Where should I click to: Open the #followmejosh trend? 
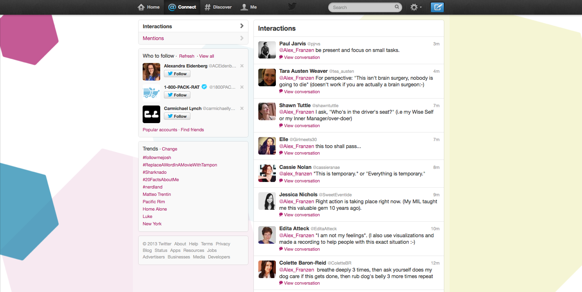click(x=157, y=157)
